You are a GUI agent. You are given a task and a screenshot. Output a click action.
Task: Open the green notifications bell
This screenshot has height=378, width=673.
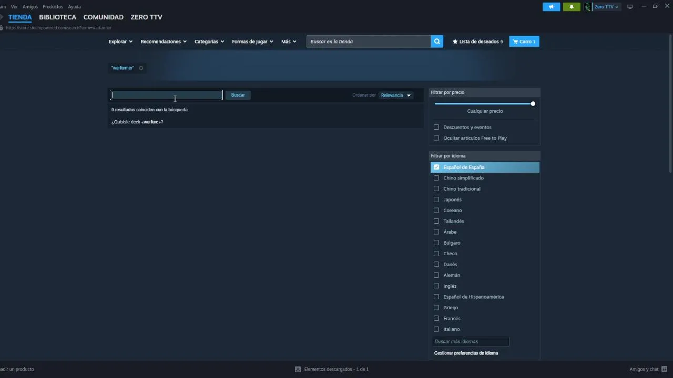(x=572, y=7)
